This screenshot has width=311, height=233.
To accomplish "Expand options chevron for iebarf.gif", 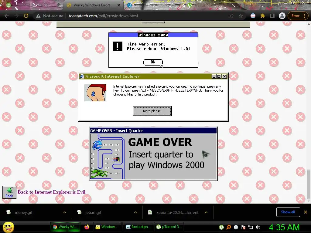I will click(135, 212).
